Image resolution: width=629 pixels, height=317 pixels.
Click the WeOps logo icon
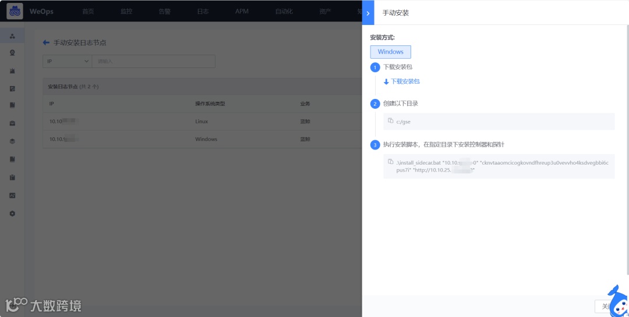15,11
